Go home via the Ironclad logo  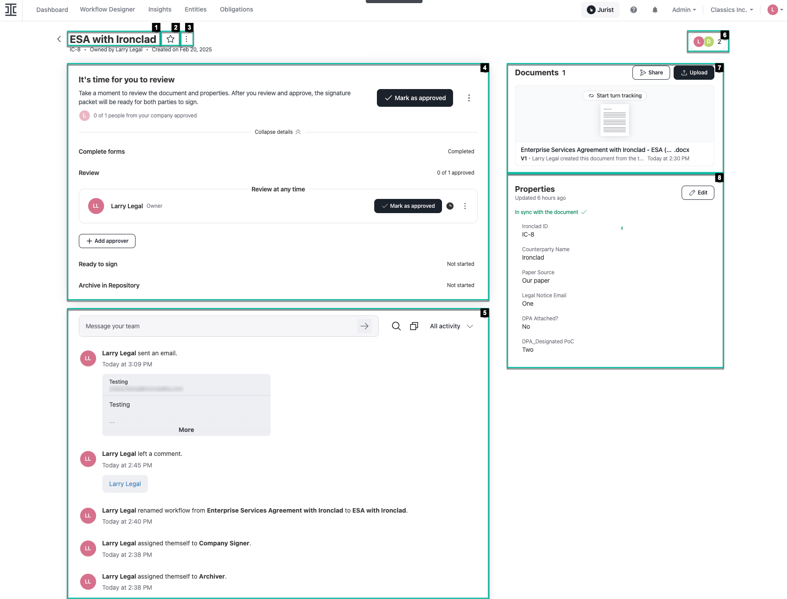click(11, 10)
